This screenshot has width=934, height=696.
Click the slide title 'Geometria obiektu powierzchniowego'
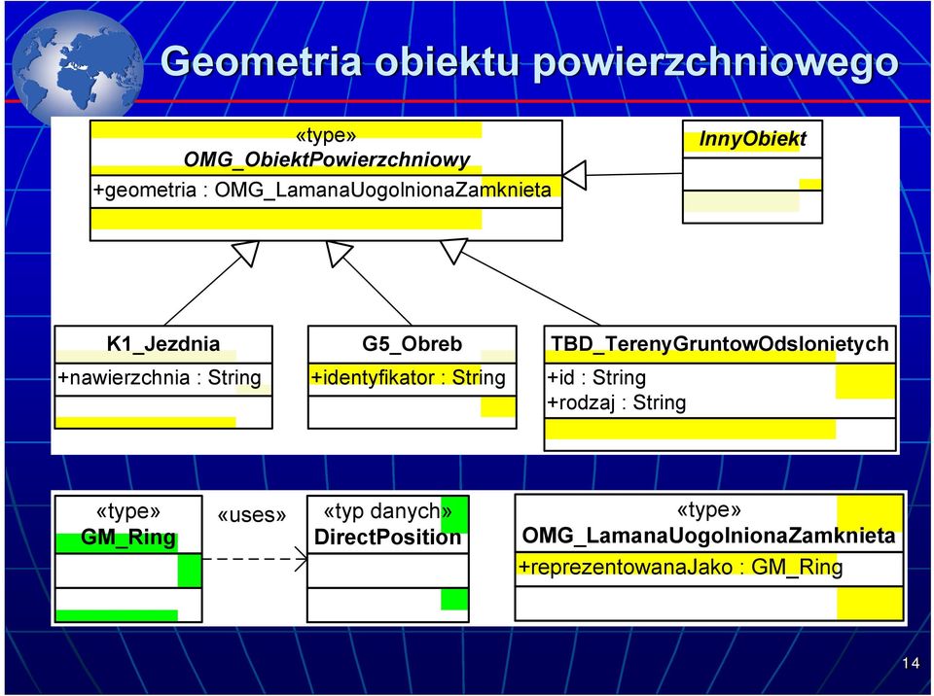click(x=529, y=62)
